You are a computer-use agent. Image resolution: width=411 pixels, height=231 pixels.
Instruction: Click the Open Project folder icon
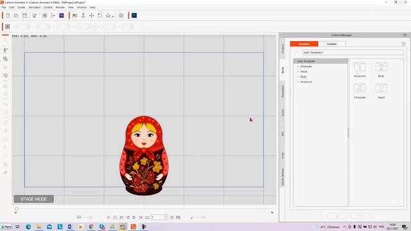[x=16, y=15]
